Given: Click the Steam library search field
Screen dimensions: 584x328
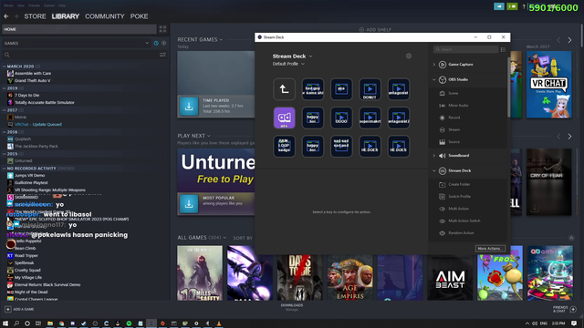Looking at the screenshot, I should click(x=80, y=55).
